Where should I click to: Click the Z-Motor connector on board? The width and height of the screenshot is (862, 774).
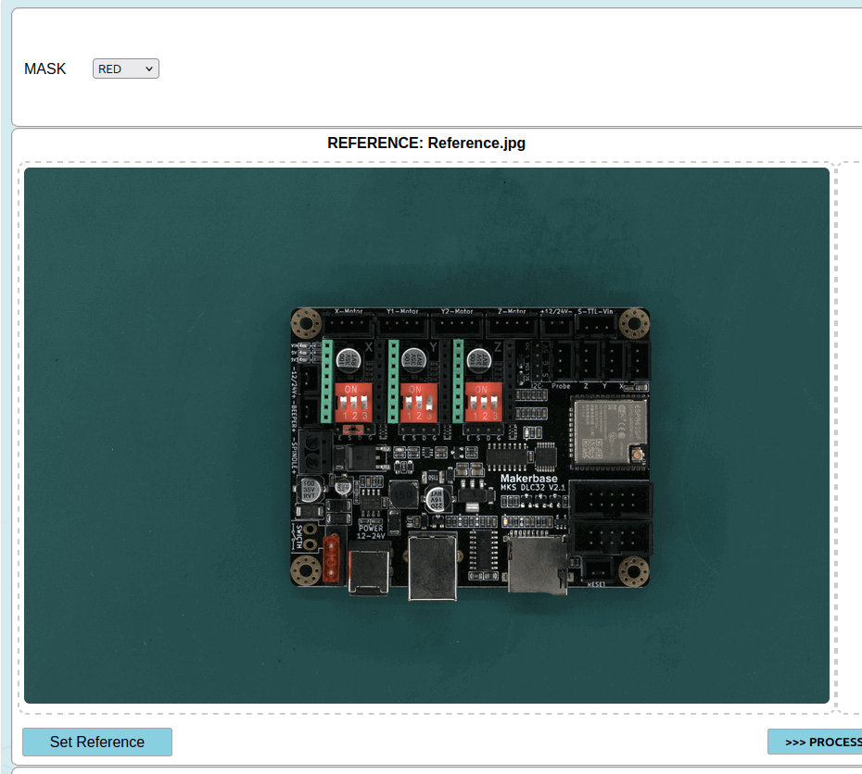click(x=511, y=325)
